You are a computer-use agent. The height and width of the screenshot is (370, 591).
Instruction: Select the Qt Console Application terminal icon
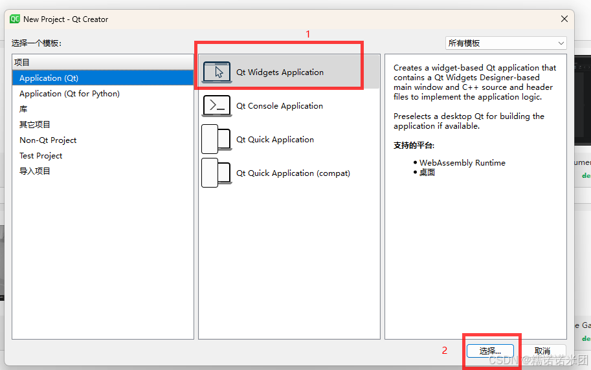(x=217, y=106)
